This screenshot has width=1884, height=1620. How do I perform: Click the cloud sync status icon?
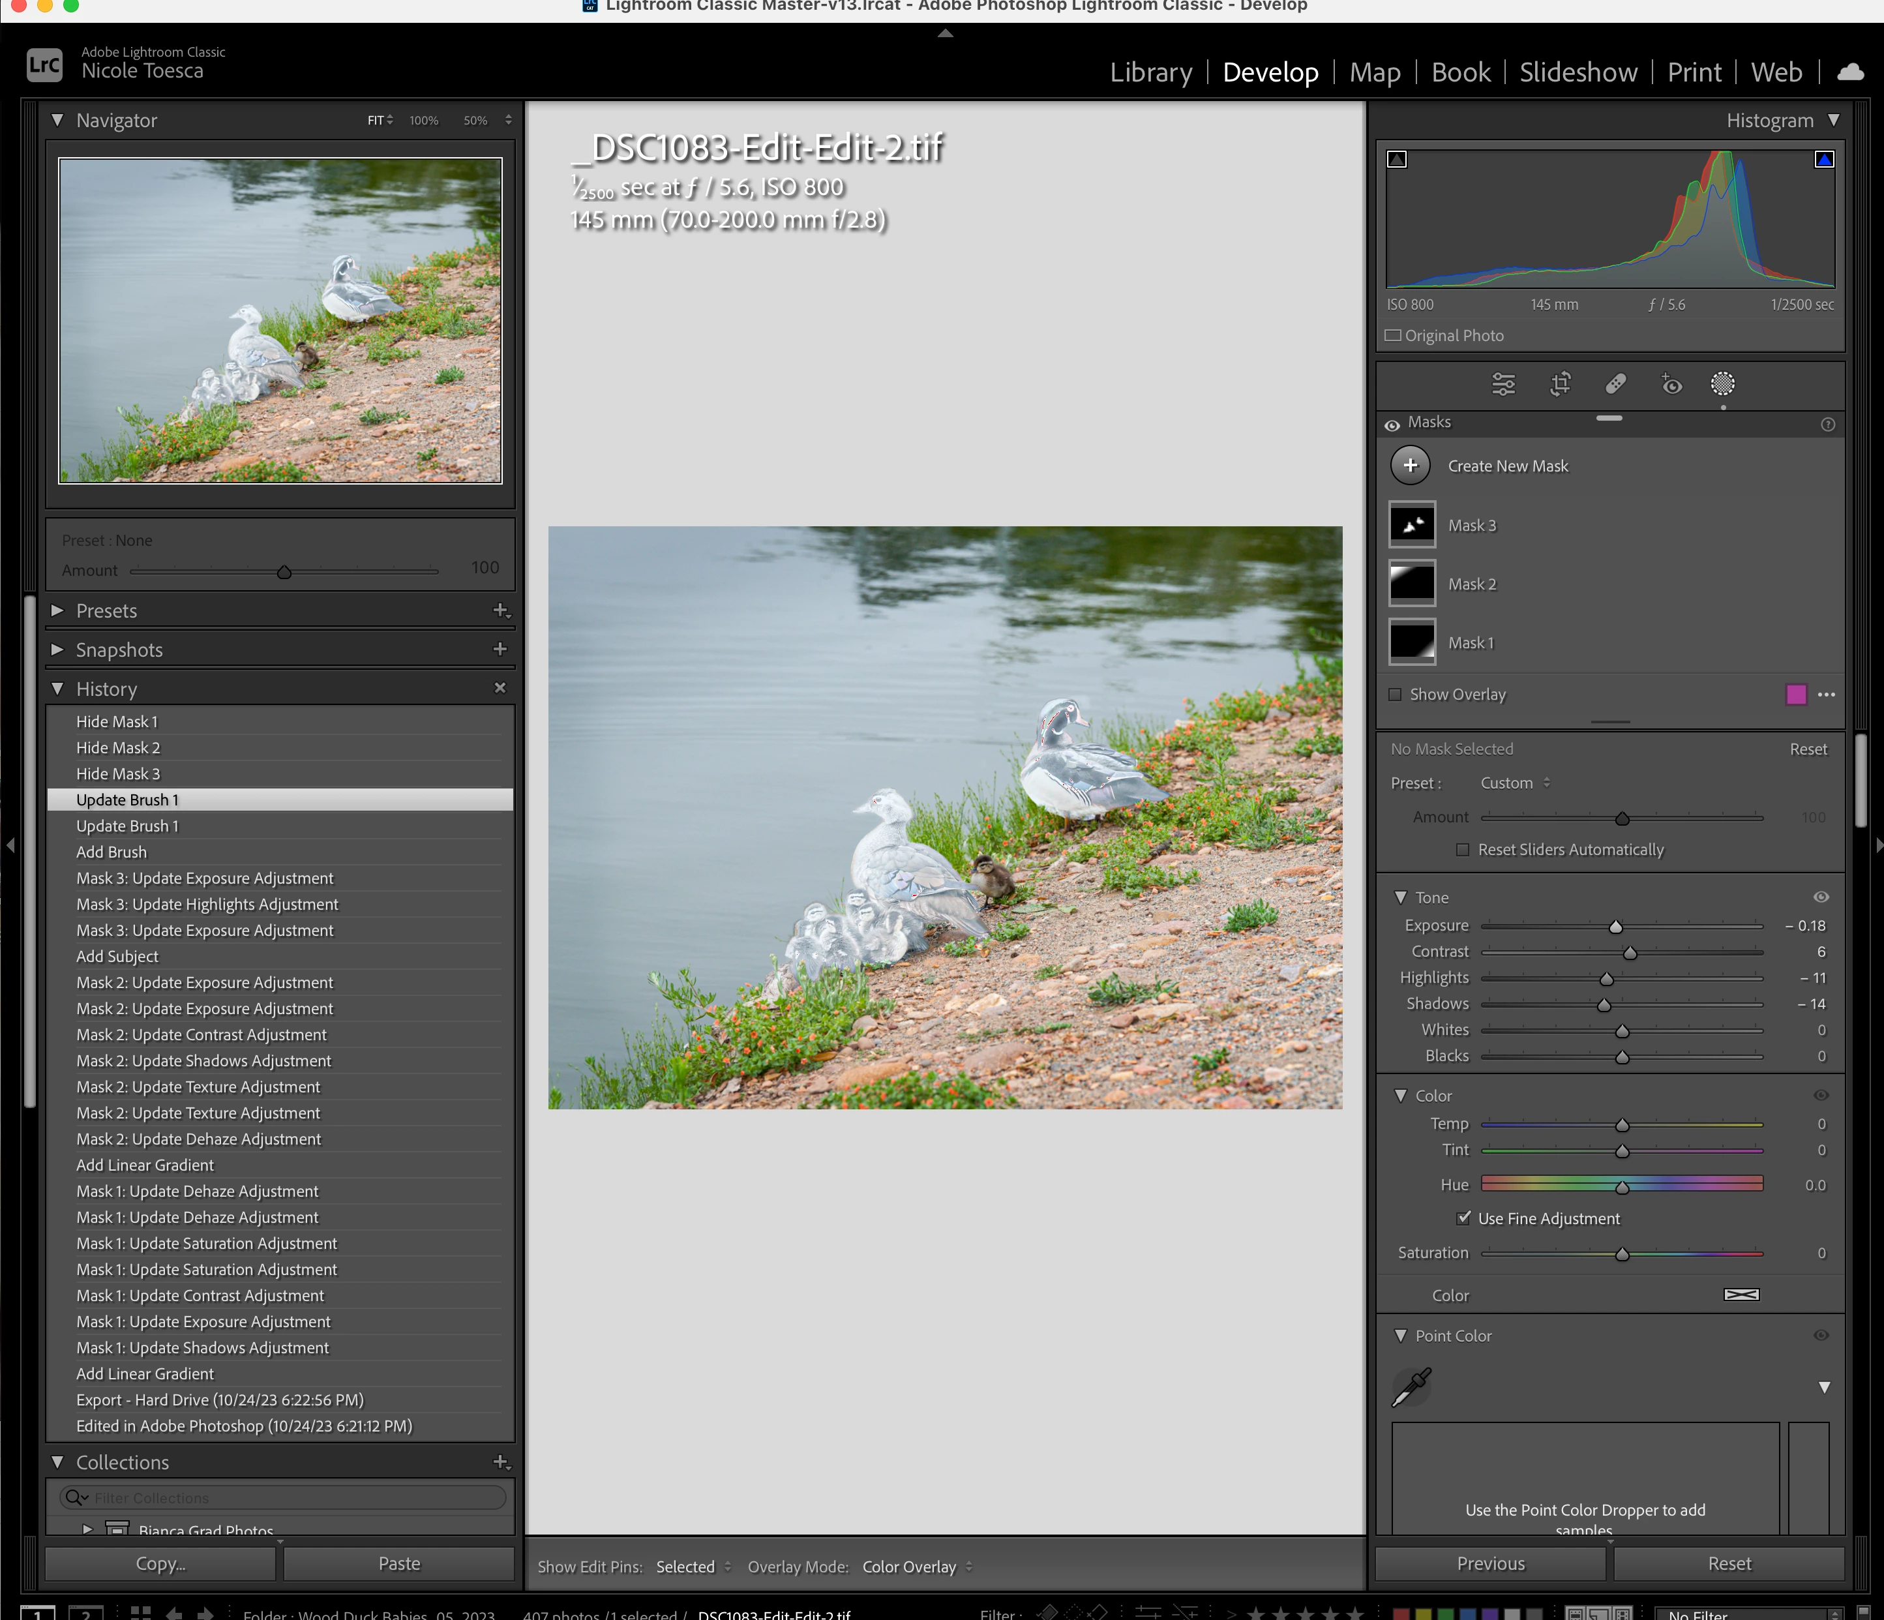click(x=1850, y=72)
